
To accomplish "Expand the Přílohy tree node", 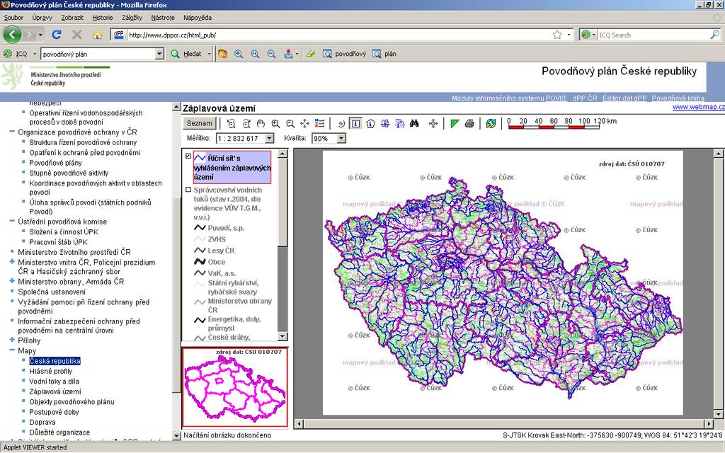I will 12,340.
